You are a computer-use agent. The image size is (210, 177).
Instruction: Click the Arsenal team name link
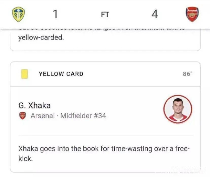click(43, 116)
